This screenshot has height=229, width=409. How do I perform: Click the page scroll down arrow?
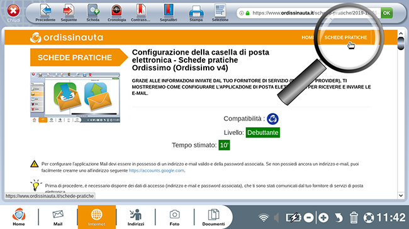point(401,195)
